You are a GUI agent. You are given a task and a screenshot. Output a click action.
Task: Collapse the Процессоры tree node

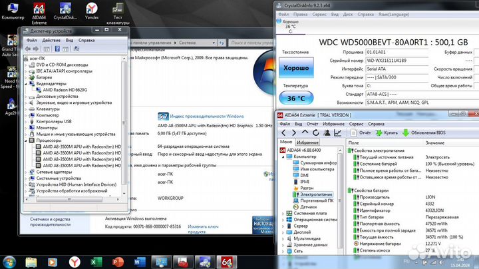[x=27, y=140]
